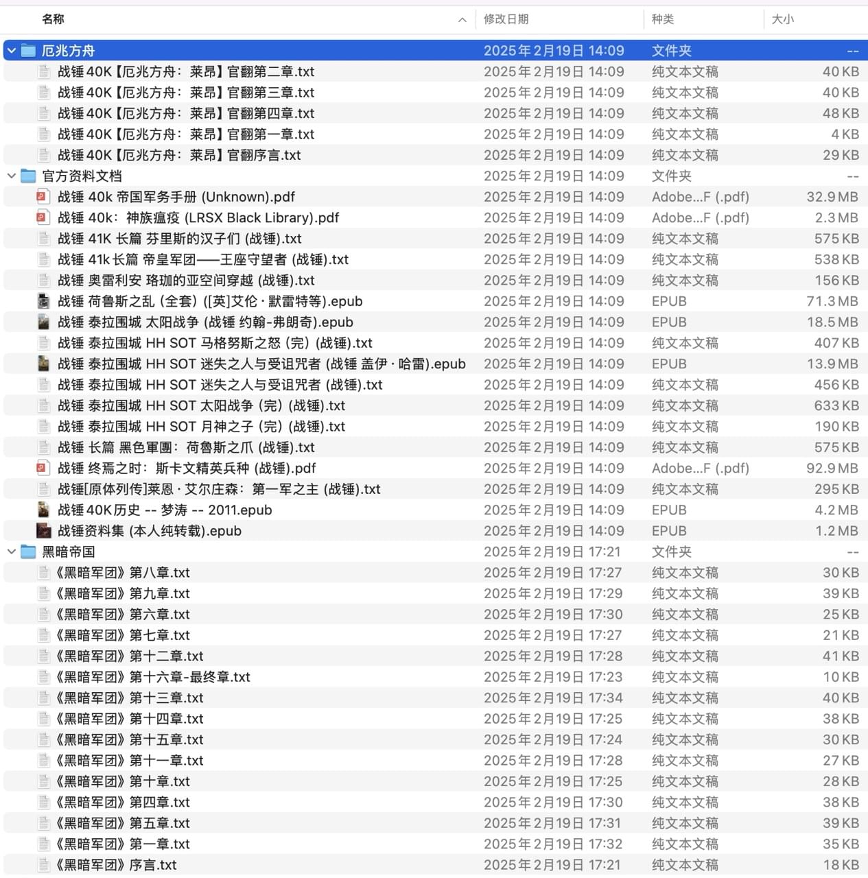Sort by the 种类 column header
Screen dimensions: 868x878
coord(663,19)
